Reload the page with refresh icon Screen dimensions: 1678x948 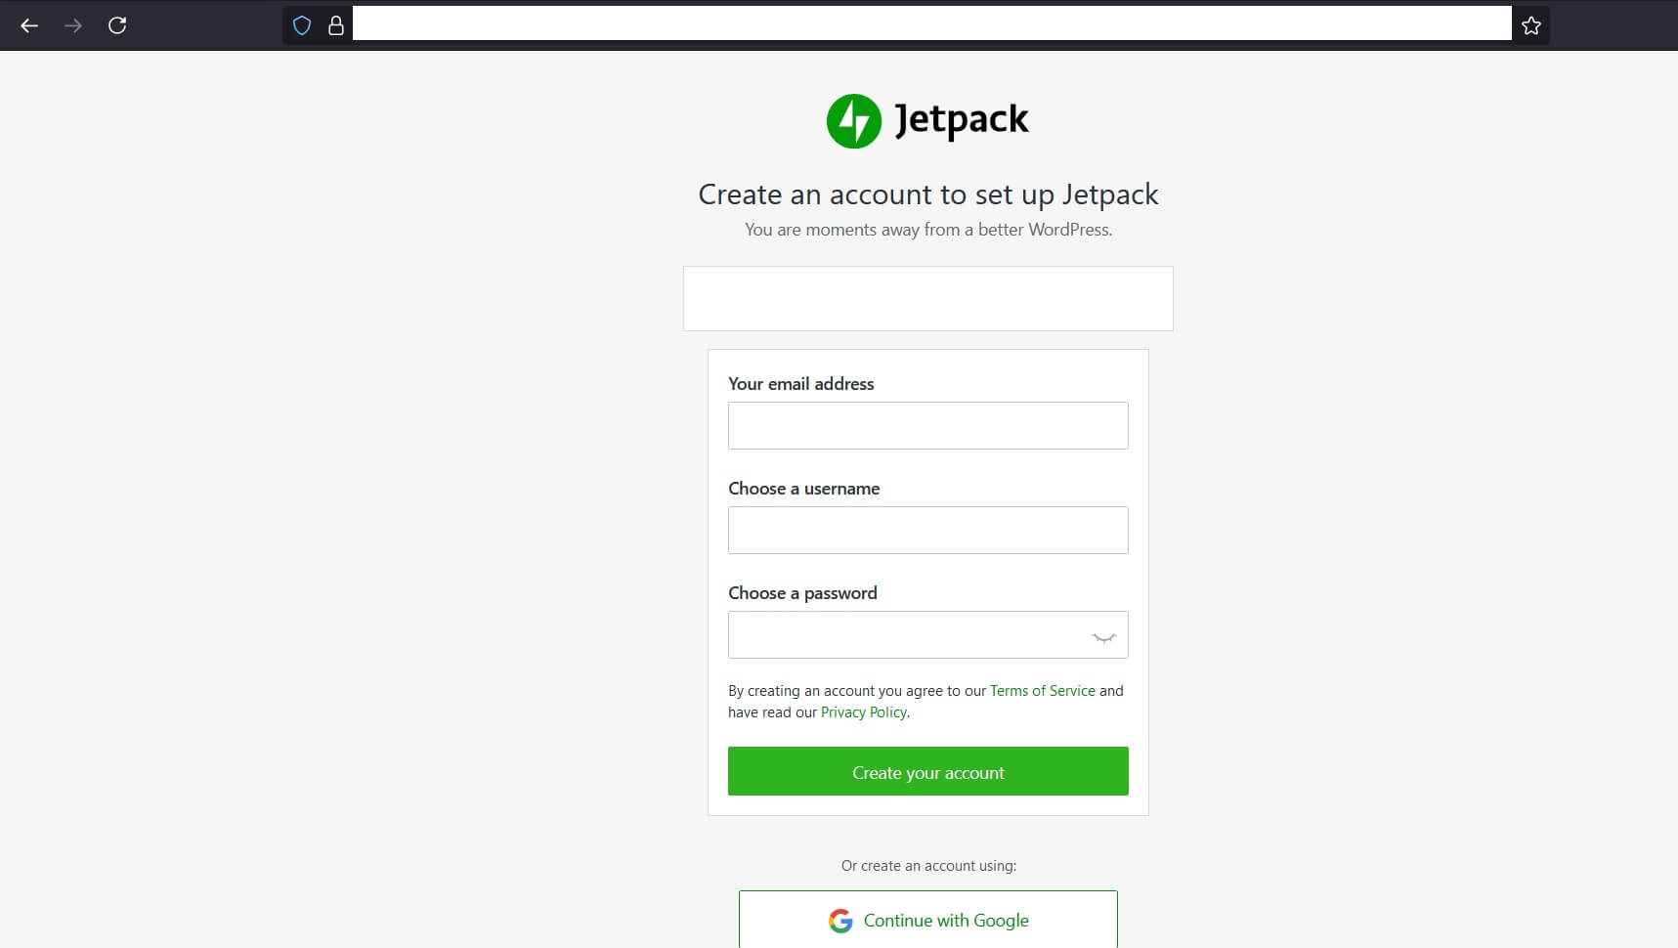[117, 25]
